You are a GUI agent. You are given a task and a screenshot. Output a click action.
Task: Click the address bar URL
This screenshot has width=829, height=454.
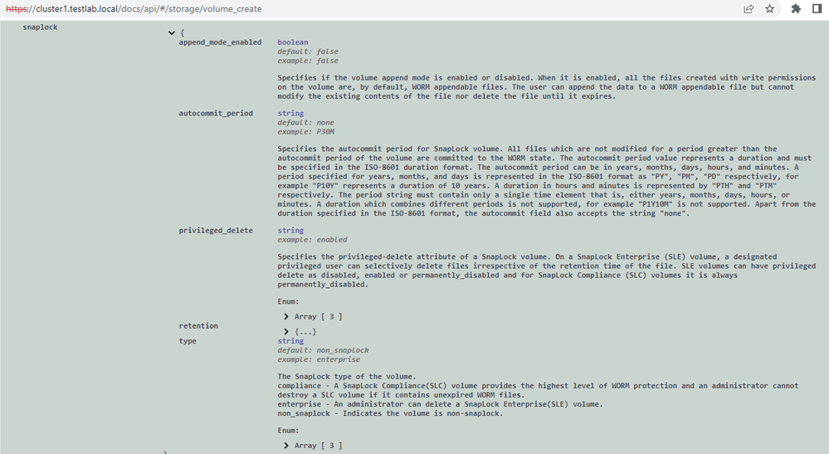point(134,9)
